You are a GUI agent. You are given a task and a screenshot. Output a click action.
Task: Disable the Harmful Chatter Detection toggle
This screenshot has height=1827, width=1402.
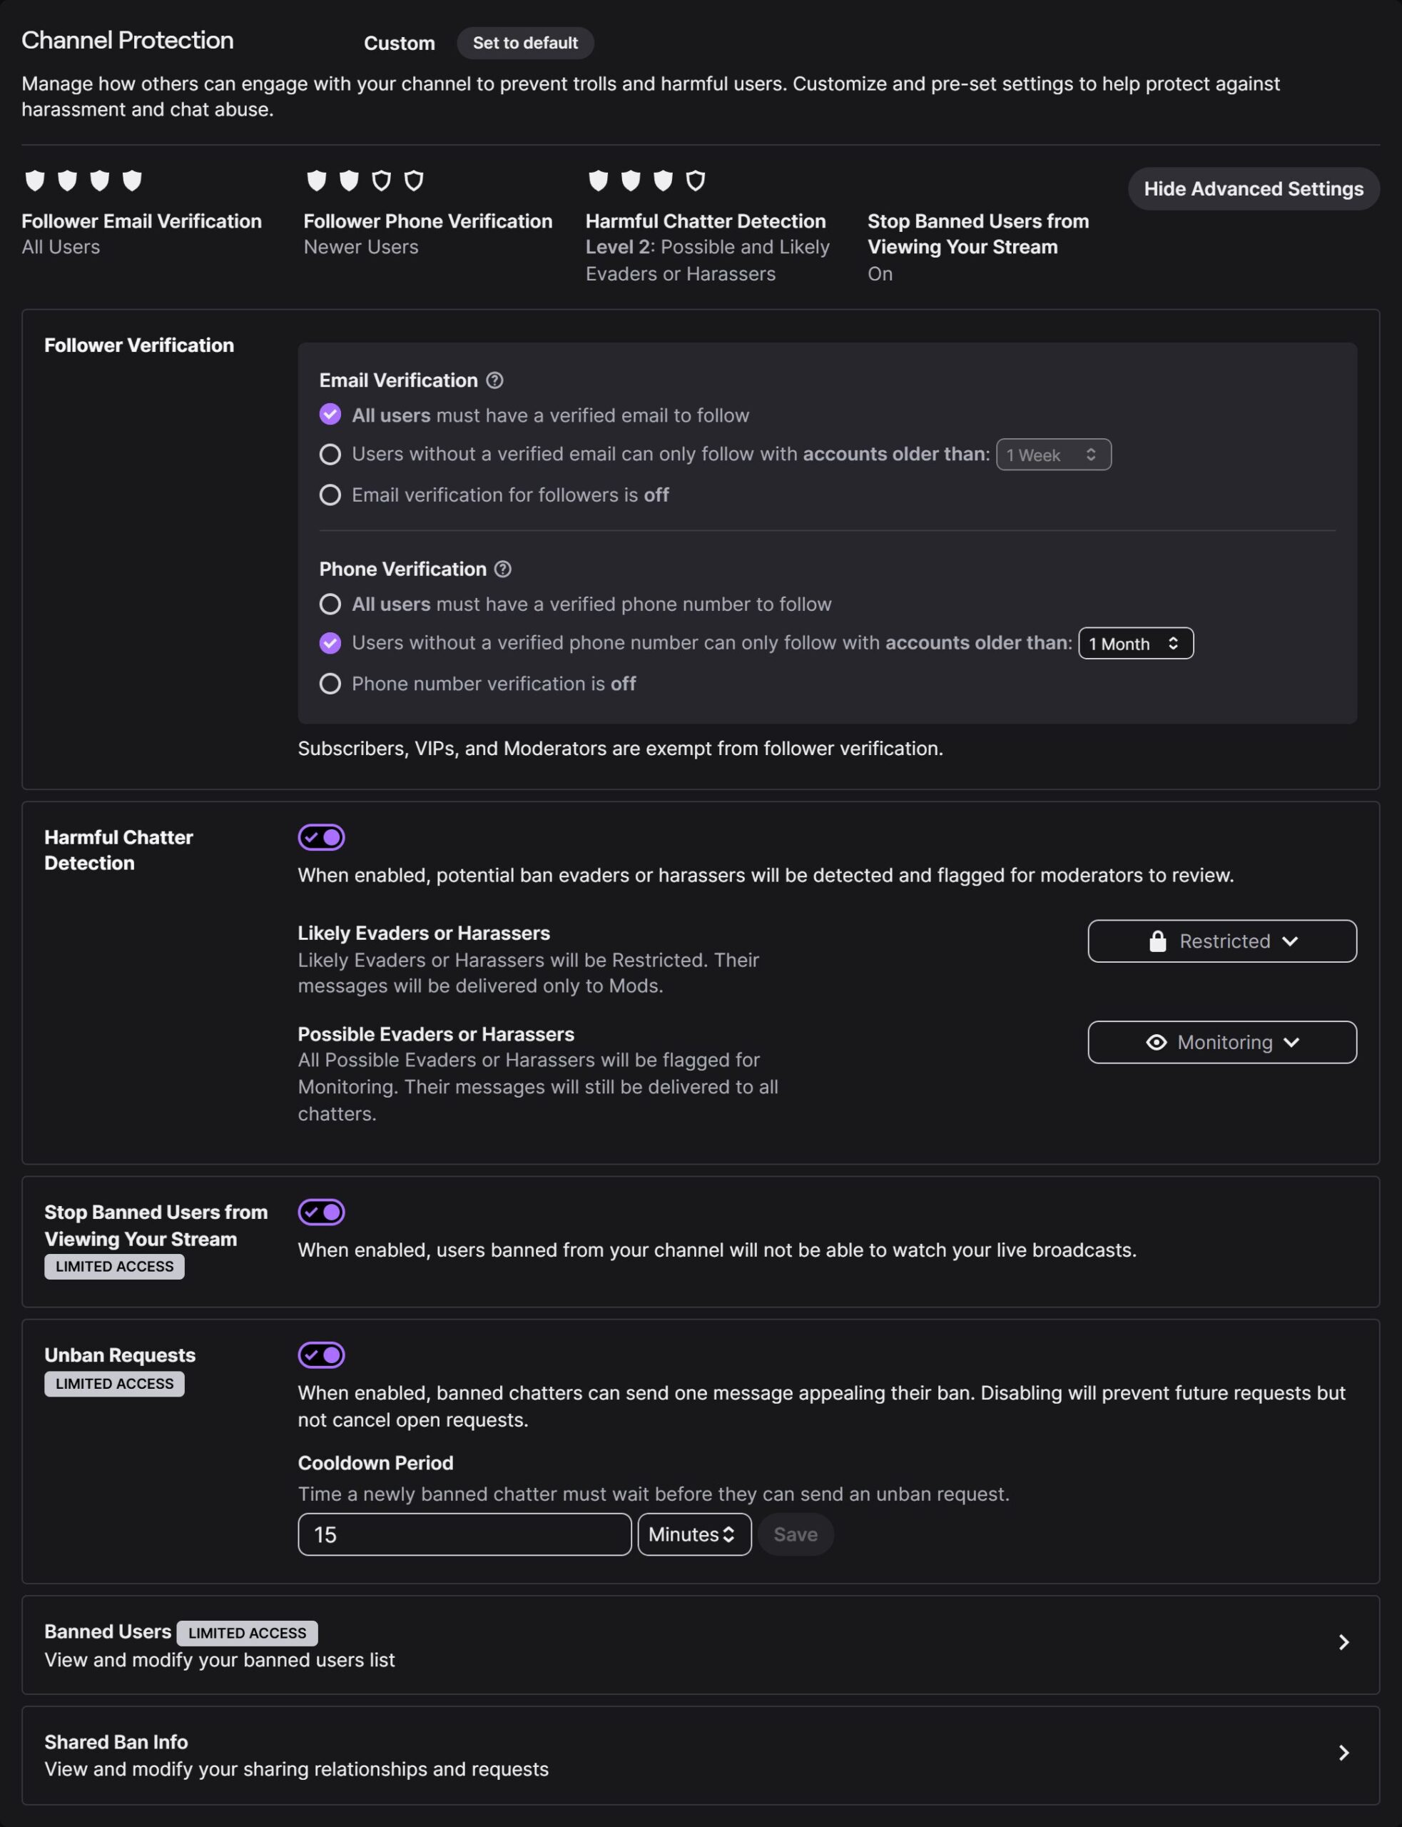tap(321, 837)
